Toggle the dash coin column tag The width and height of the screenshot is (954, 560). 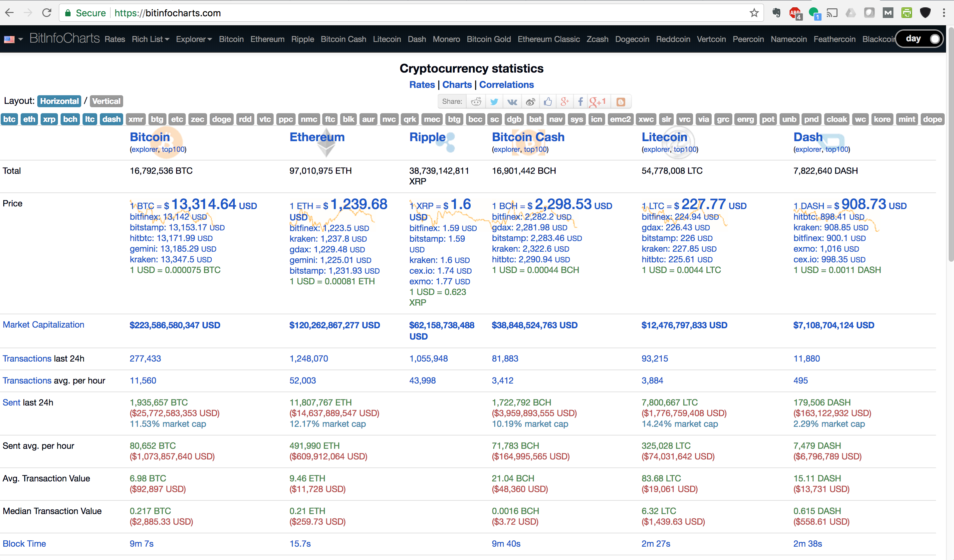[x=111, y=119]
